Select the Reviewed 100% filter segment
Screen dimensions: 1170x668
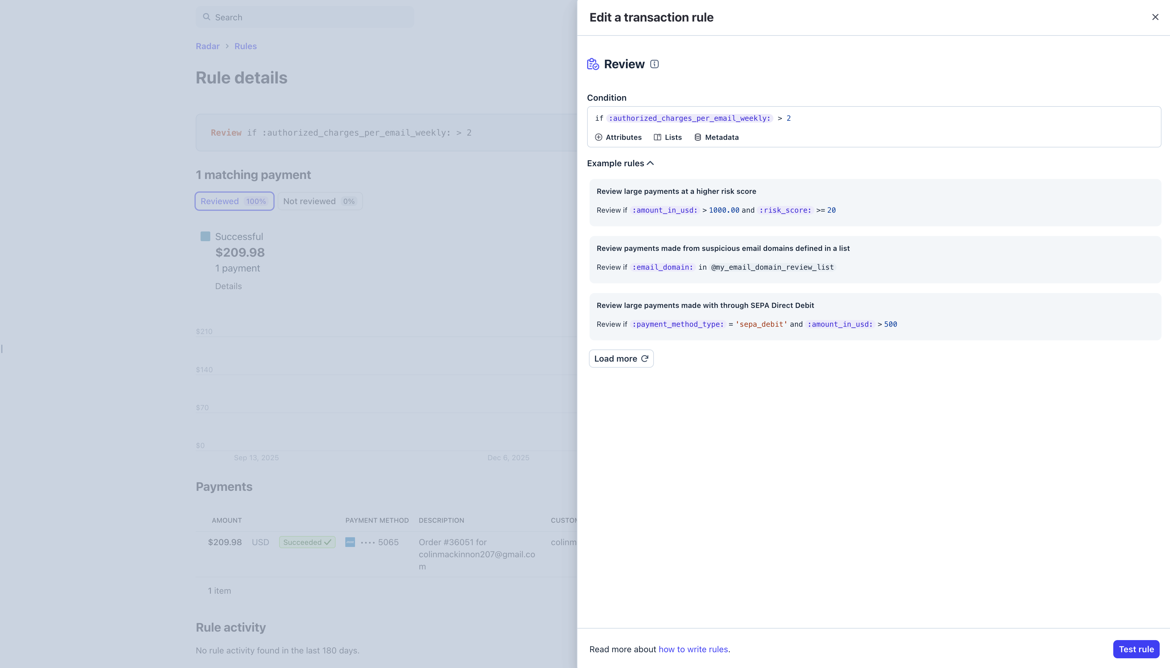point(235,201)
